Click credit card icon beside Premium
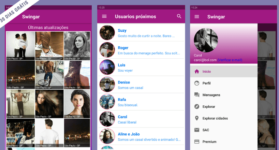The width and height of the screenshot is (279, 150). coord(196,141)
